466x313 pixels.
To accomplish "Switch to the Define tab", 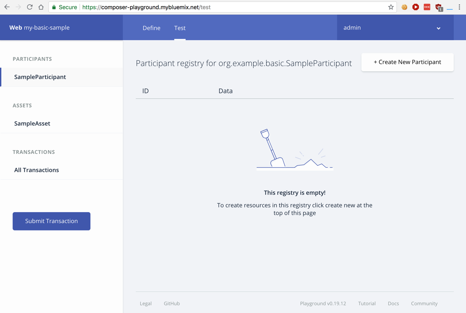I will (151, 28).
